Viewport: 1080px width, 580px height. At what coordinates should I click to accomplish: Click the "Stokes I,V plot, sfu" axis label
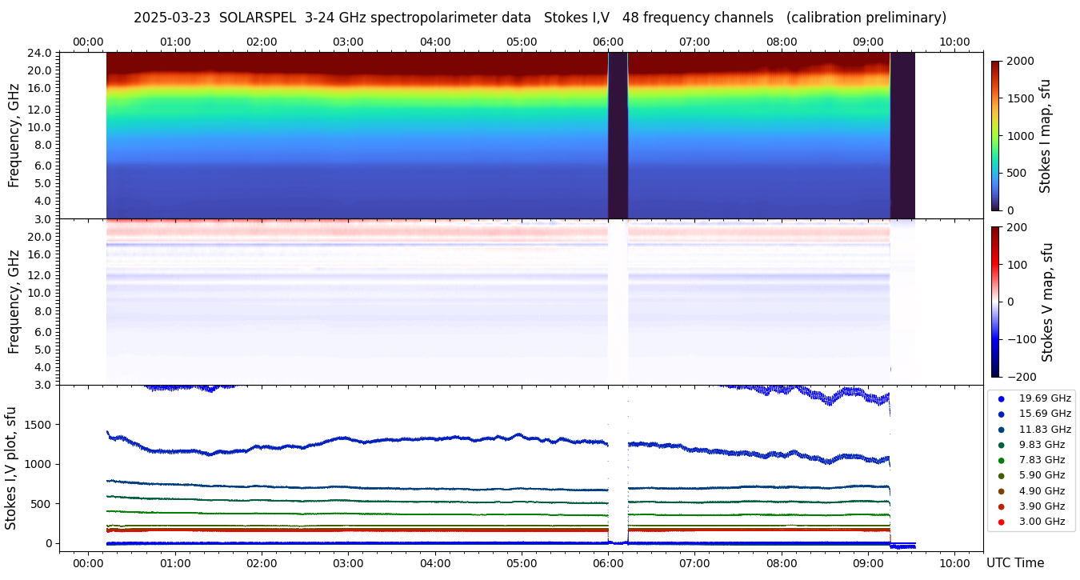click(x=11, y=468)
